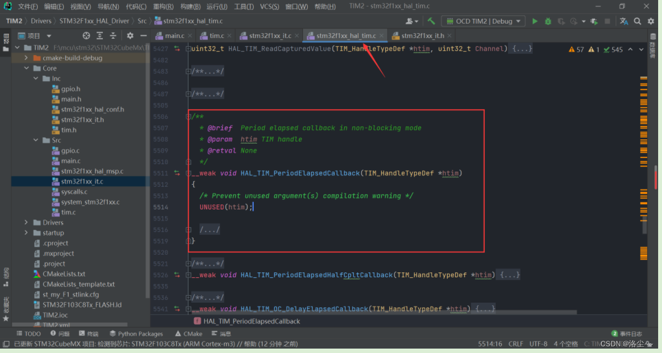Image resolution: width=662 pixels, height=353 pixels.
Task: Start debugging with the bug icon
Action: click(548, 21)
